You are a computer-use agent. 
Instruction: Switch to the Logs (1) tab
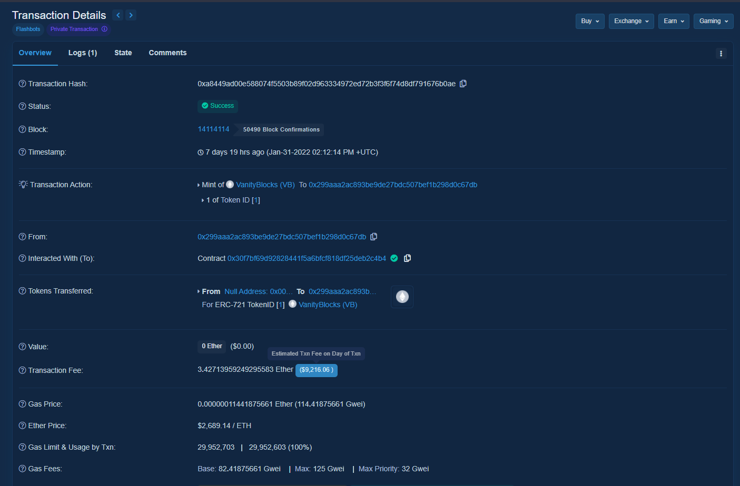83,53
